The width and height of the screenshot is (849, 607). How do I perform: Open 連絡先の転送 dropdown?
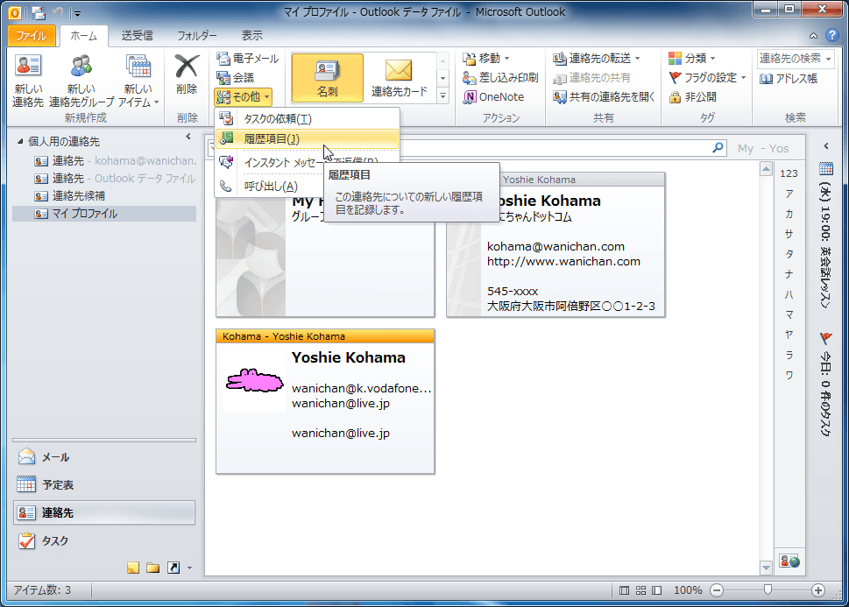click(x=597, y=58)
